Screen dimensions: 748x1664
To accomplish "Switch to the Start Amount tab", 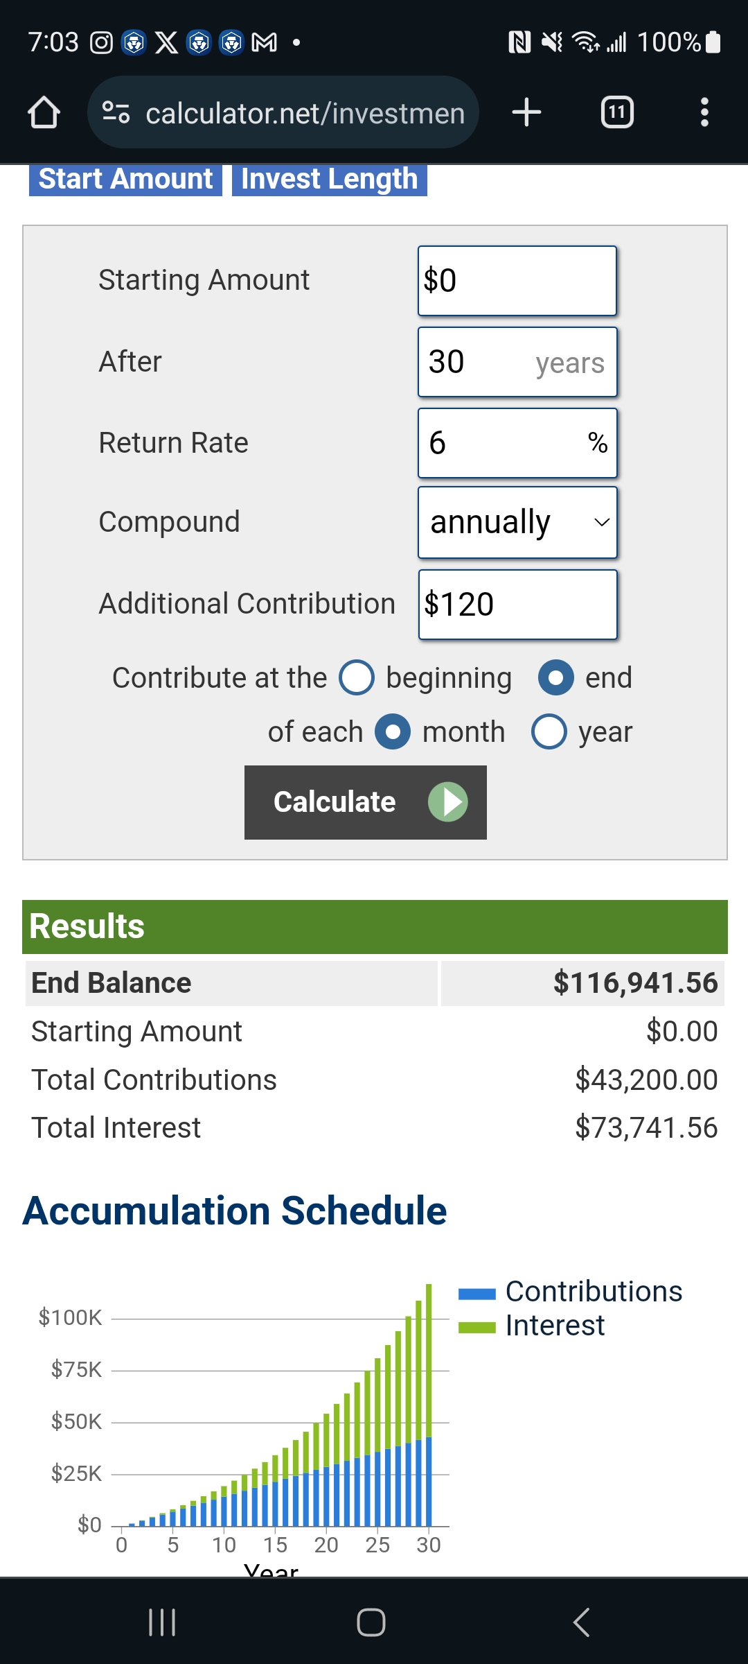I will [x=125, y=180].
